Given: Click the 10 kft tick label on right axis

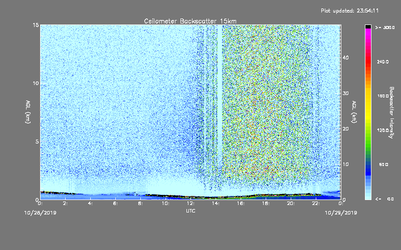Looking at the screenshot, I should click(345, 164).
